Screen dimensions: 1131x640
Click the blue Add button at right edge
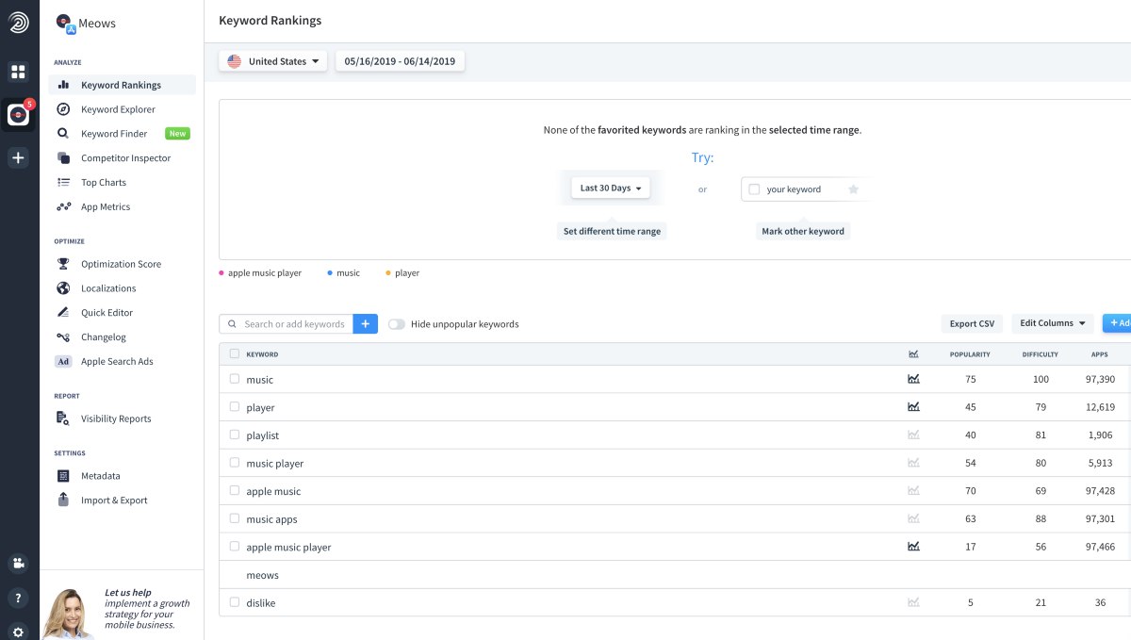(x=1118, y=323)
